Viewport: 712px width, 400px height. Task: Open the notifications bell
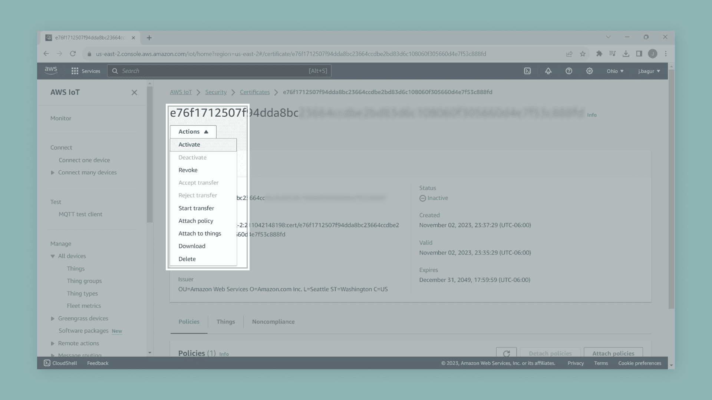tap(548, 71)
